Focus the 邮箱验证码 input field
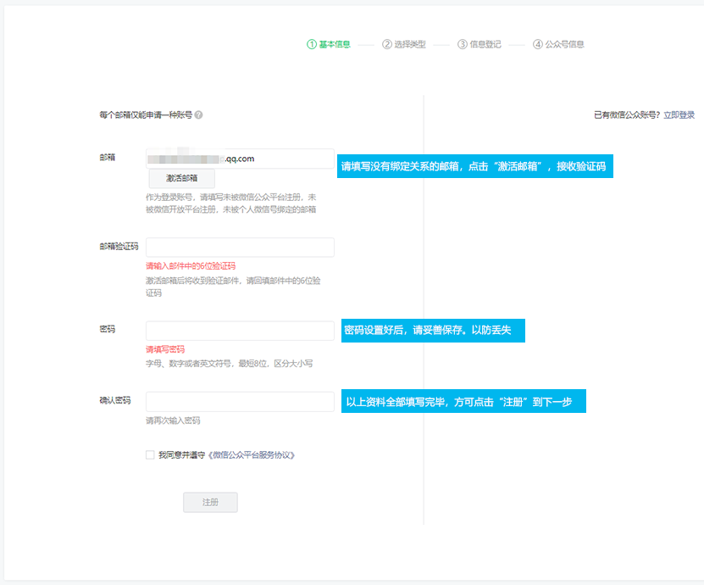The image size is (704, 585). click(240, 247)
